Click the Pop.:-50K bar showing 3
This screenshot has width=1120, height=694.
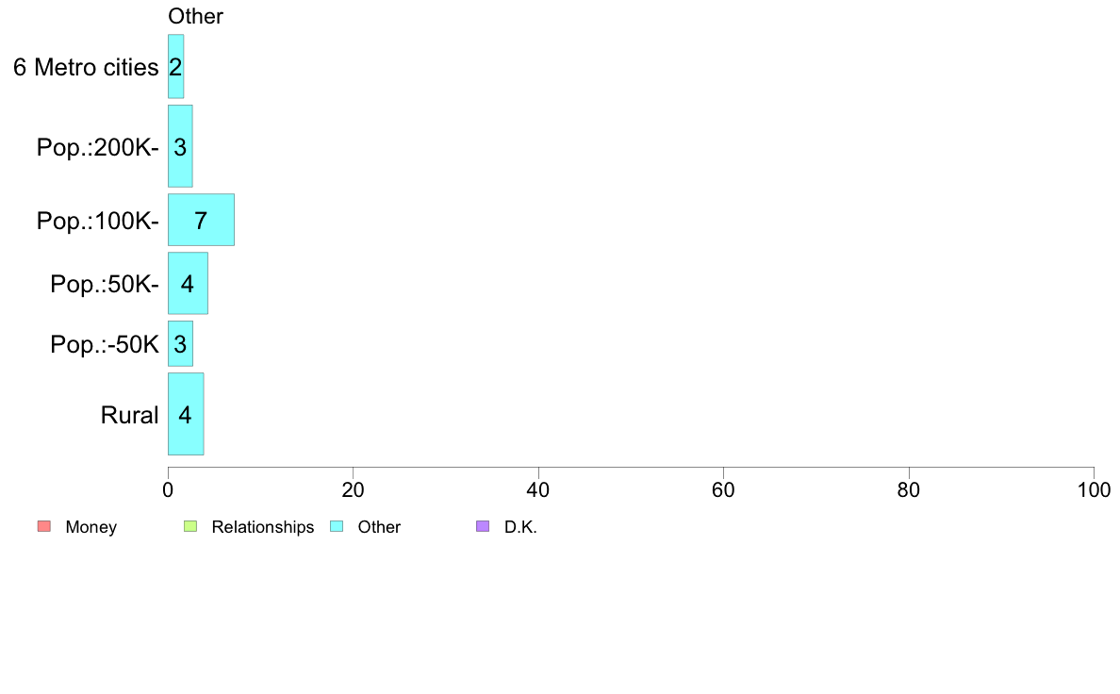click(180, 344)
